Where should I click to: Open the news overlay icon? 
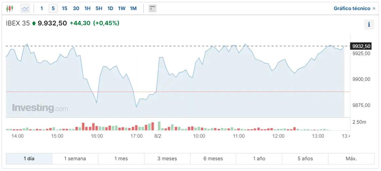[x=152, y=8]
